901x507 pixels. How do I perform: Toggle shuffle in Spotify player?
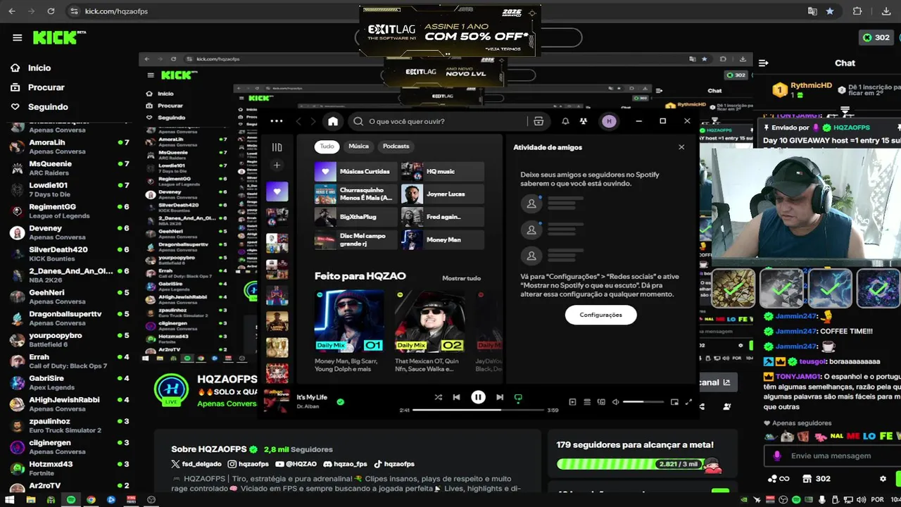coord(438,397)
